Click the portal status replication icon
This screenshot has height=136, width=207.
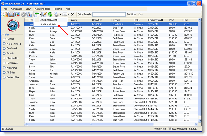170,128
